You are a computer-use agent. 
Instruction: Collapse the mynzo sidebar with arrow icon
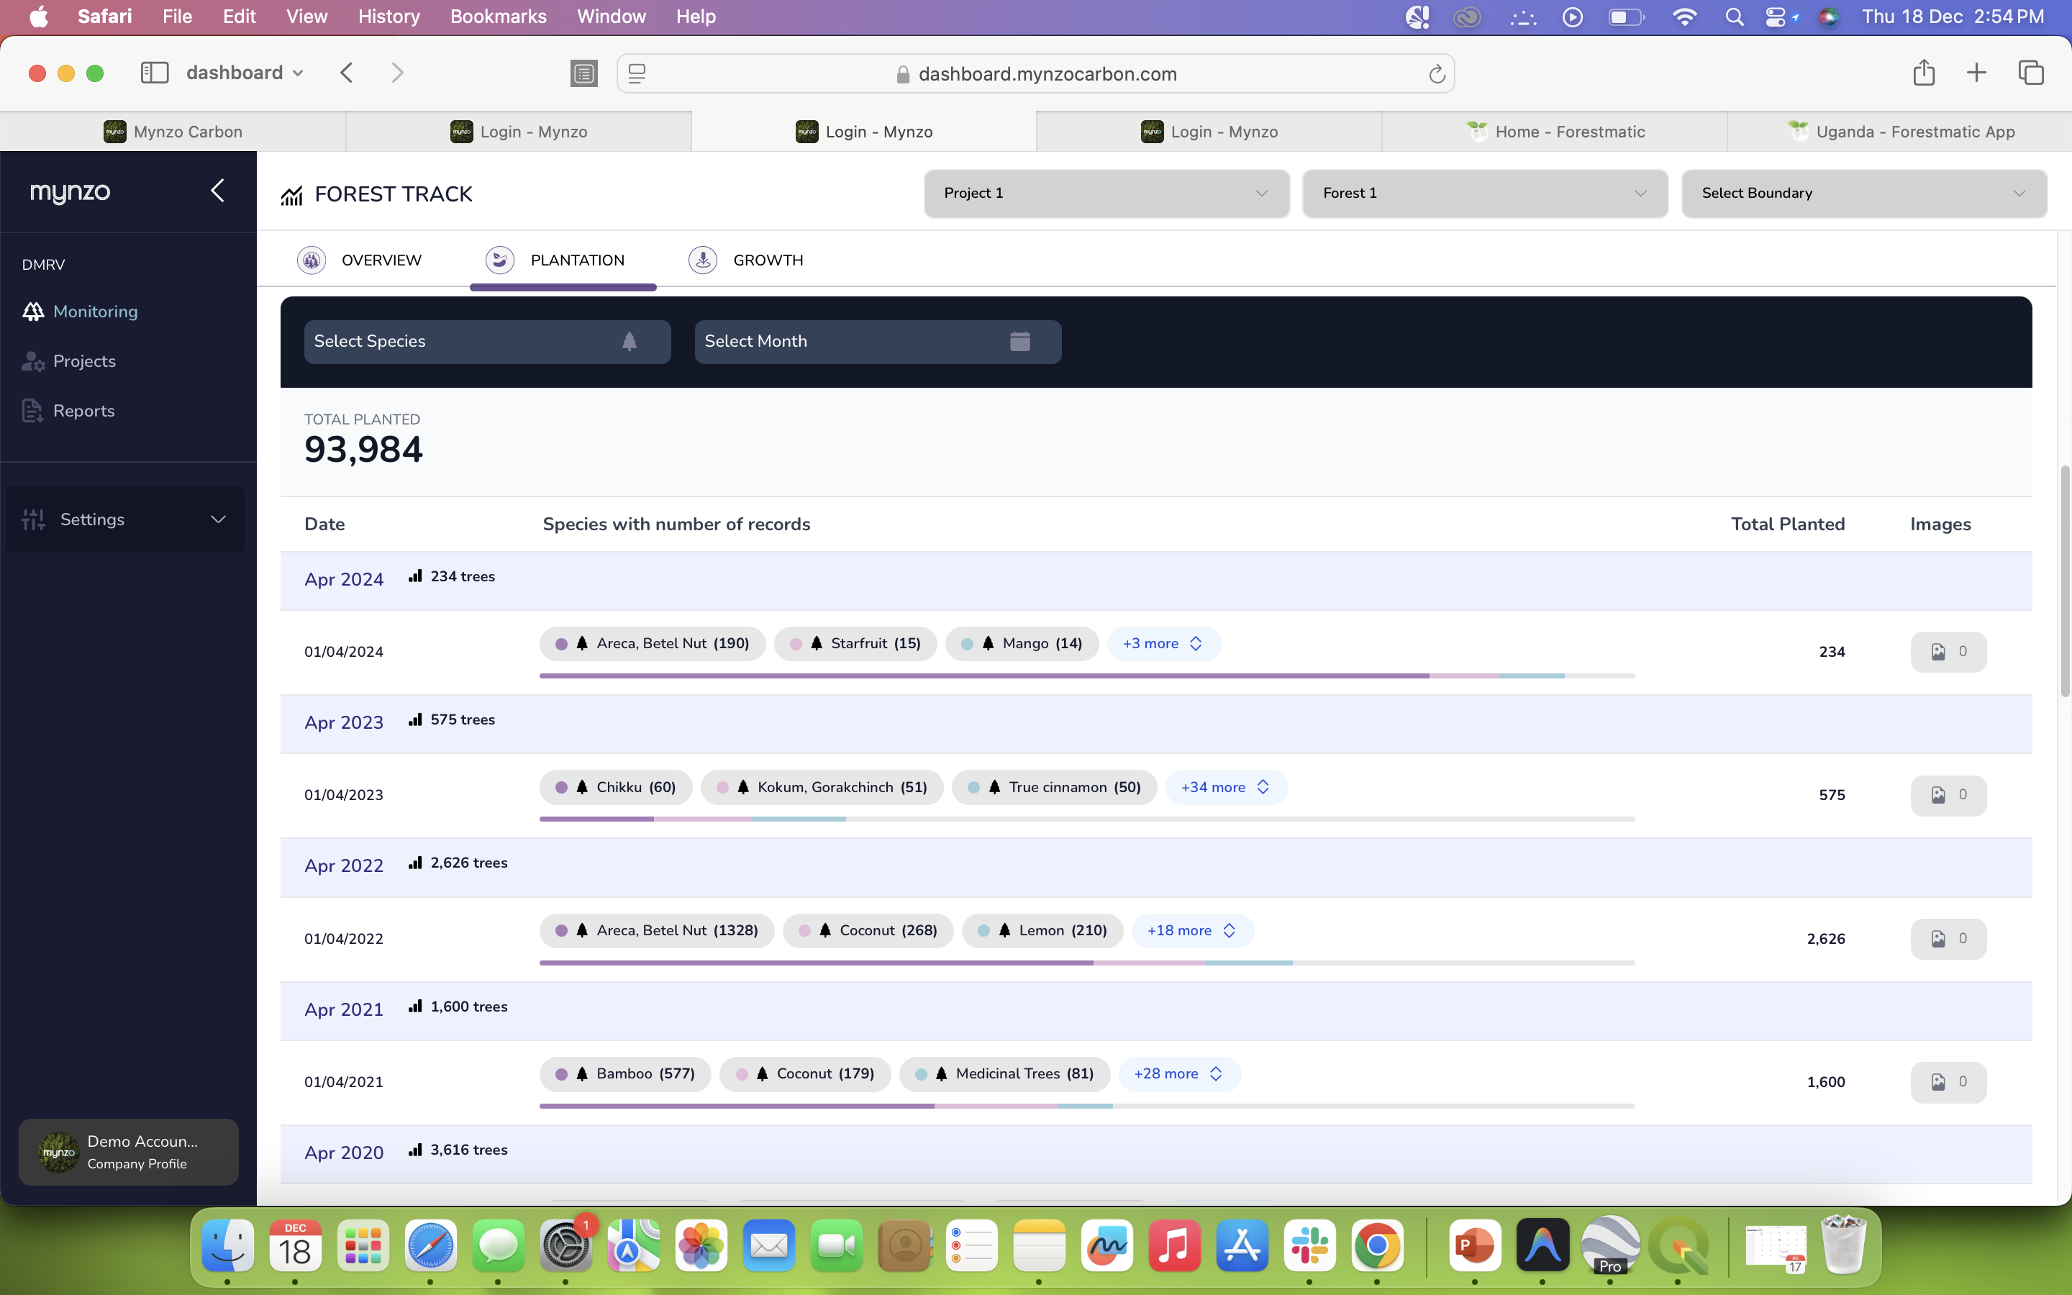pyautogui.click(x=217, y=190)
